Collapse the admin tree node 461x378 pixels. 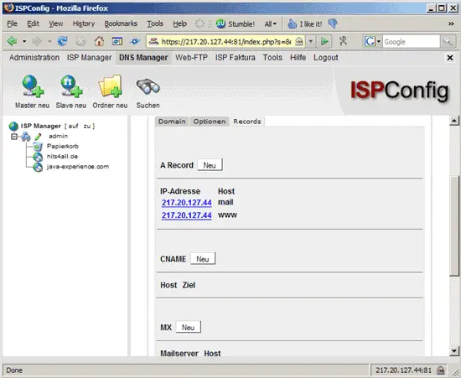coord(13,137)
